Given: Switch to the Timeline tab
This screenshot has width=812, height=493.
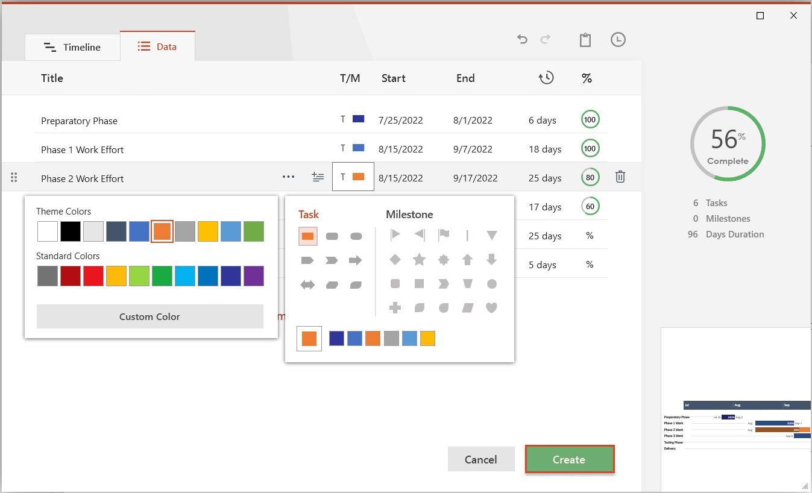Looking at the screenshot, I should pos(72,47).
